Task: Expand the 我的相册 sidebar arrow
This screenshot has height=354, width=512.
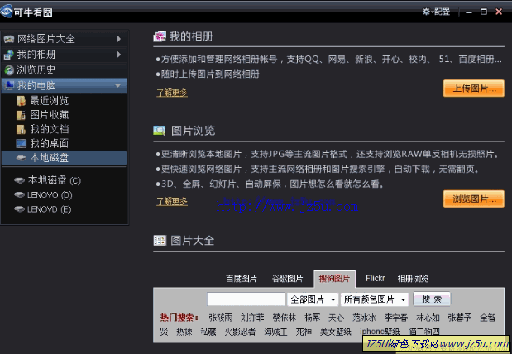Action: pyautogui.click(x=119, y=55)
